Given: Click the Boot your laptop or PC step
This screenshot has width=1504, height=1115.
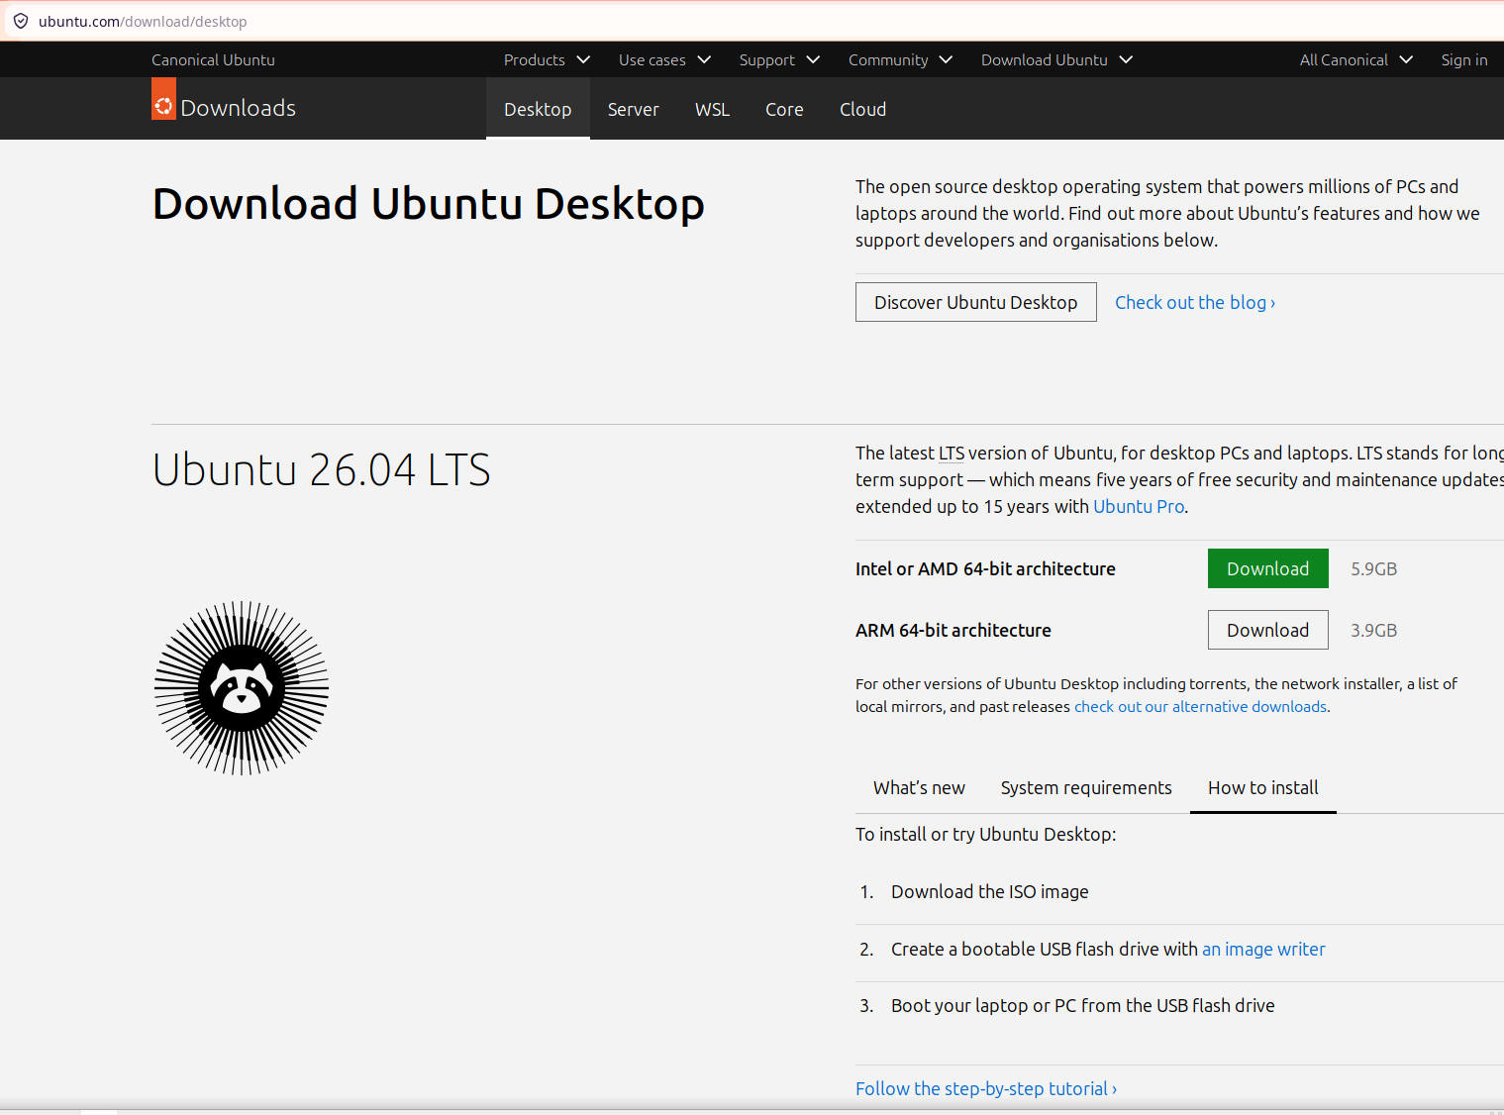Looking at the screenshot, I should (1083, 1005).
